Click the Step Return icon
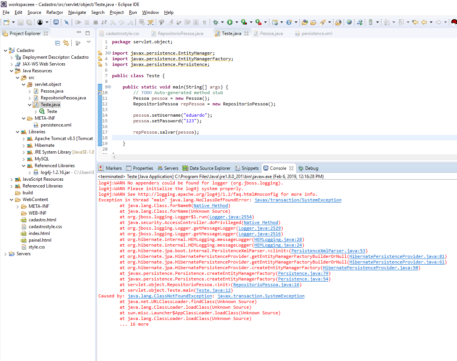Screen dimensions: 457x361 pyautogui.click(x=130, y=22)
